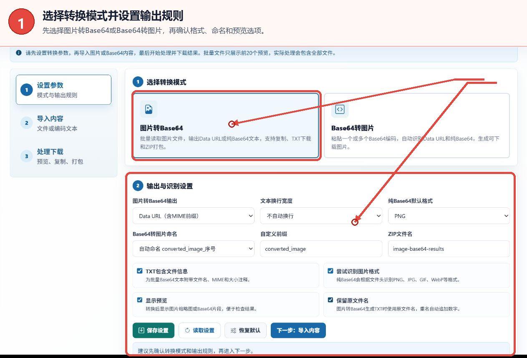The height and width of the screenshot is (358, 527).
Task: Click the sliders icon on 恢复默认 button
Action: [233, 330]
